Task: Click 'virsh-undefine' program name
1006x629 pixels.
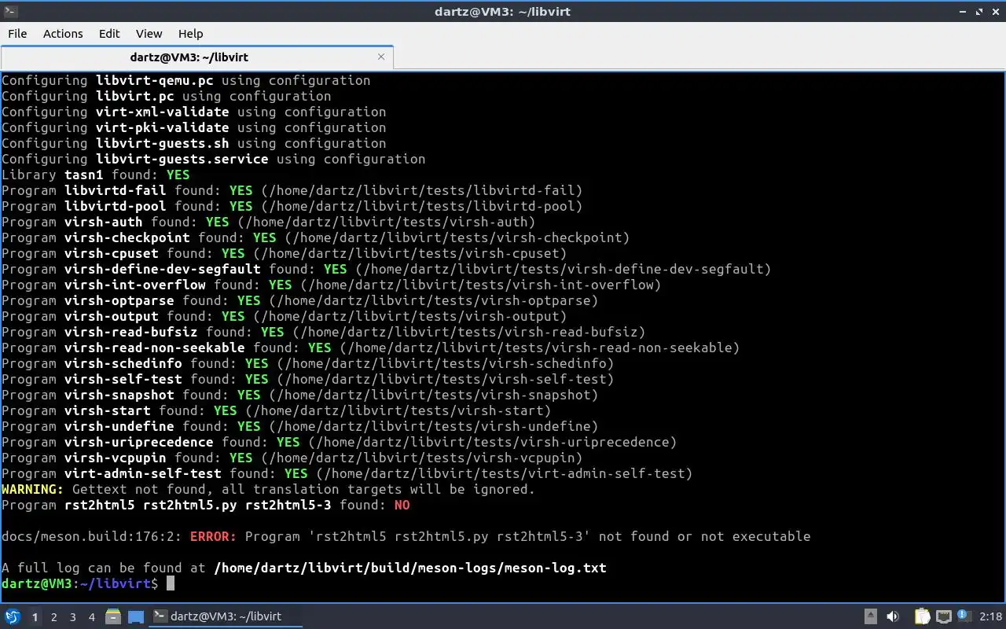Action: 119,426
